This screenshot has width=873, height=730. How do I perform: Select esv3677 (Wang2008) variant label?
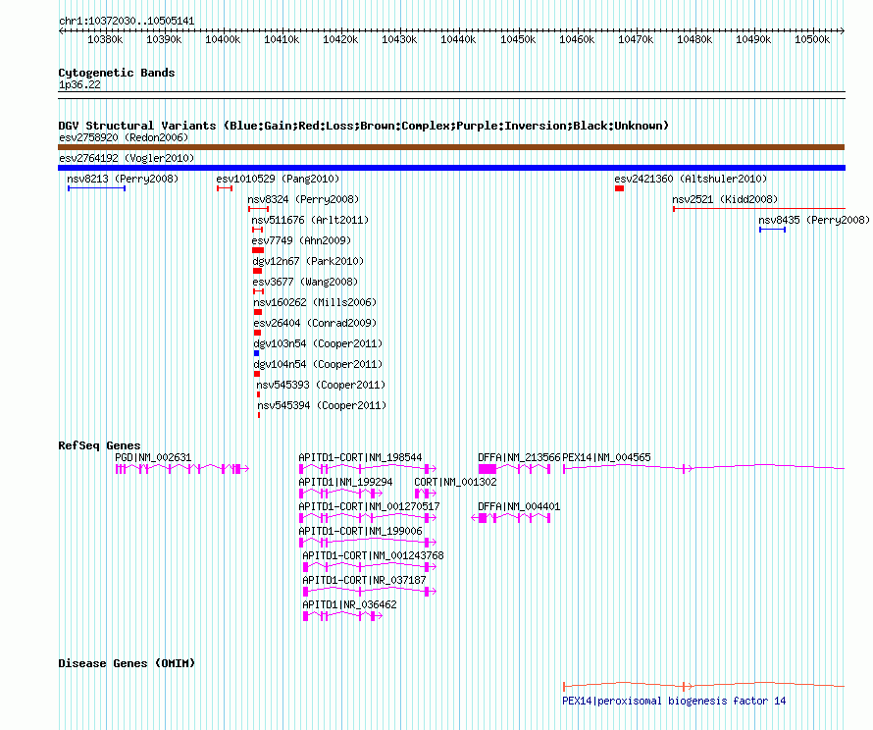pos(305,282)
